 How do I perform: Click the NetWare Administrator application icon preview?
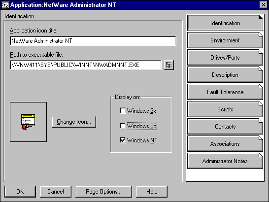click(28, 122)
